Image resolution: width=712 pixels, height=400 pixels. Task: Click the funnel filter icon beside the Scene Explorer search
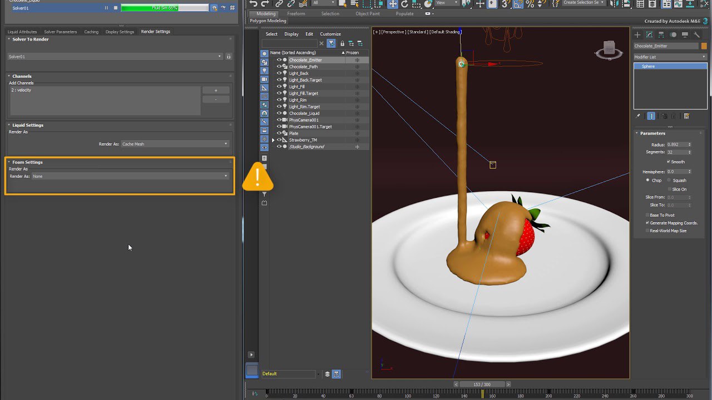coord(332,43)
